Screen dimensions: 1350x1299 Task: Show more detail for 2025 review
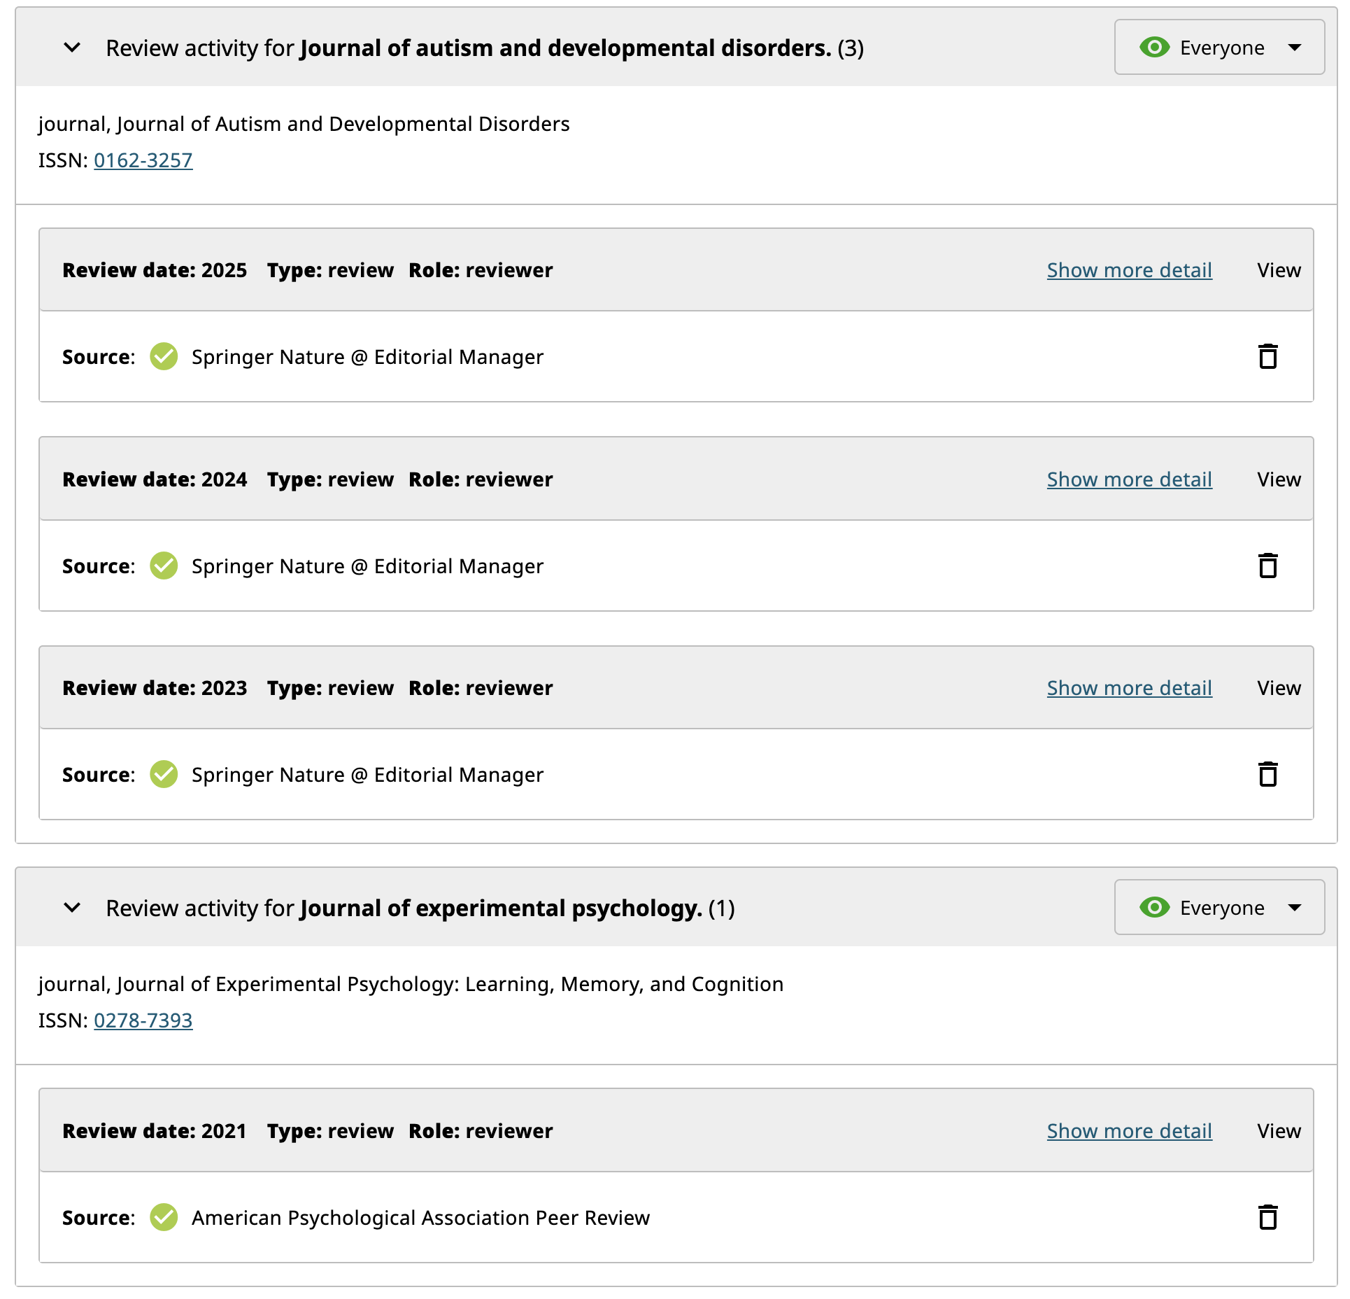tap(1129, 270)
